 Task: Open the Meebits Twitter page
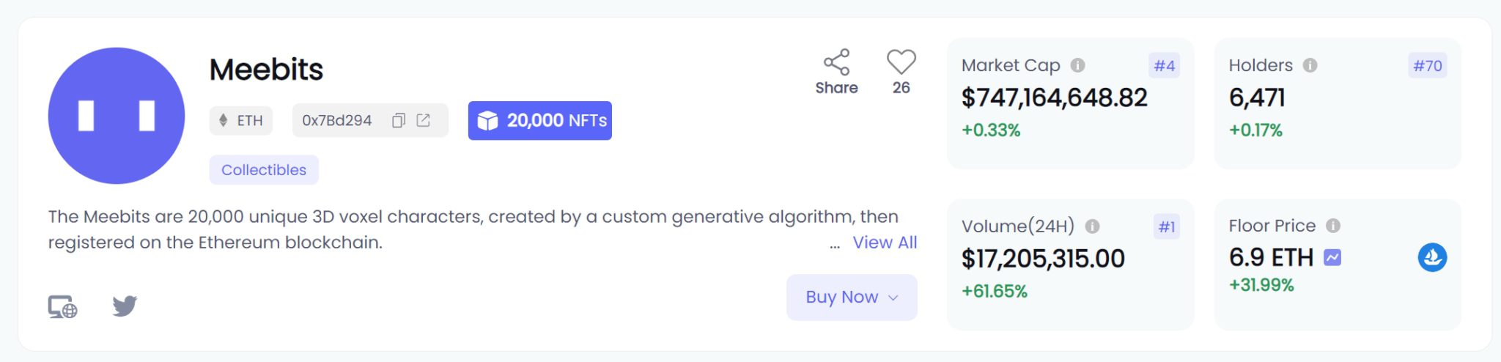coord(125,306)
